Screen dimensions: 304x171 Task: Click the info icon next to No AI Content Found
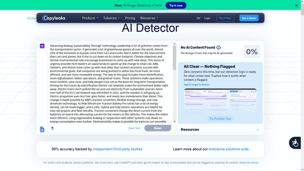tap(218, 47)
